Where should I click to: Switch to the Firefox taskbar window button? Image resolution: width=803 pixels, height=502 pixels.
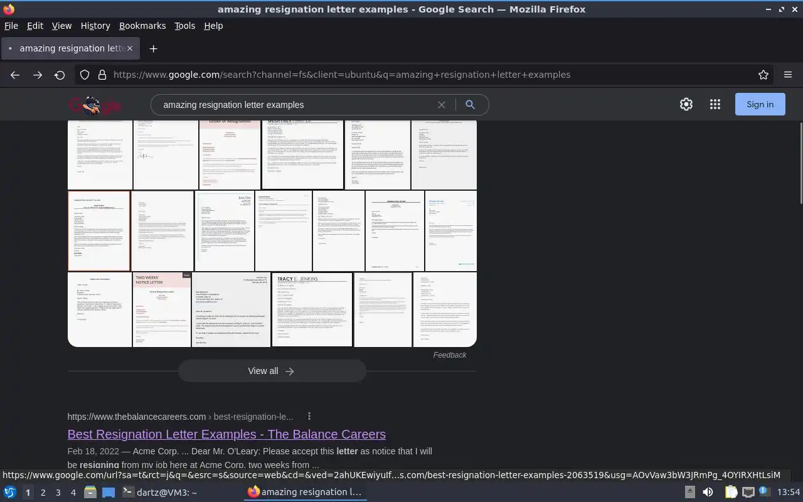pos(305,493)
